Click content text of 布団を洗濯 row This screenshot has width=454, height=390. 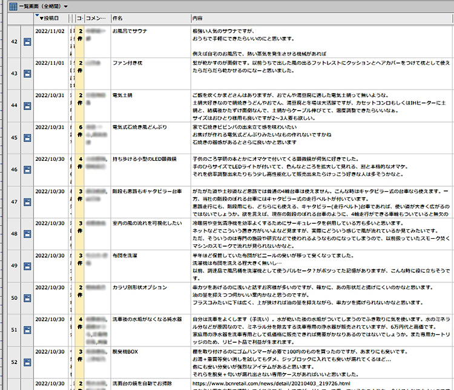pyautogui.click(x=321, y=267)
